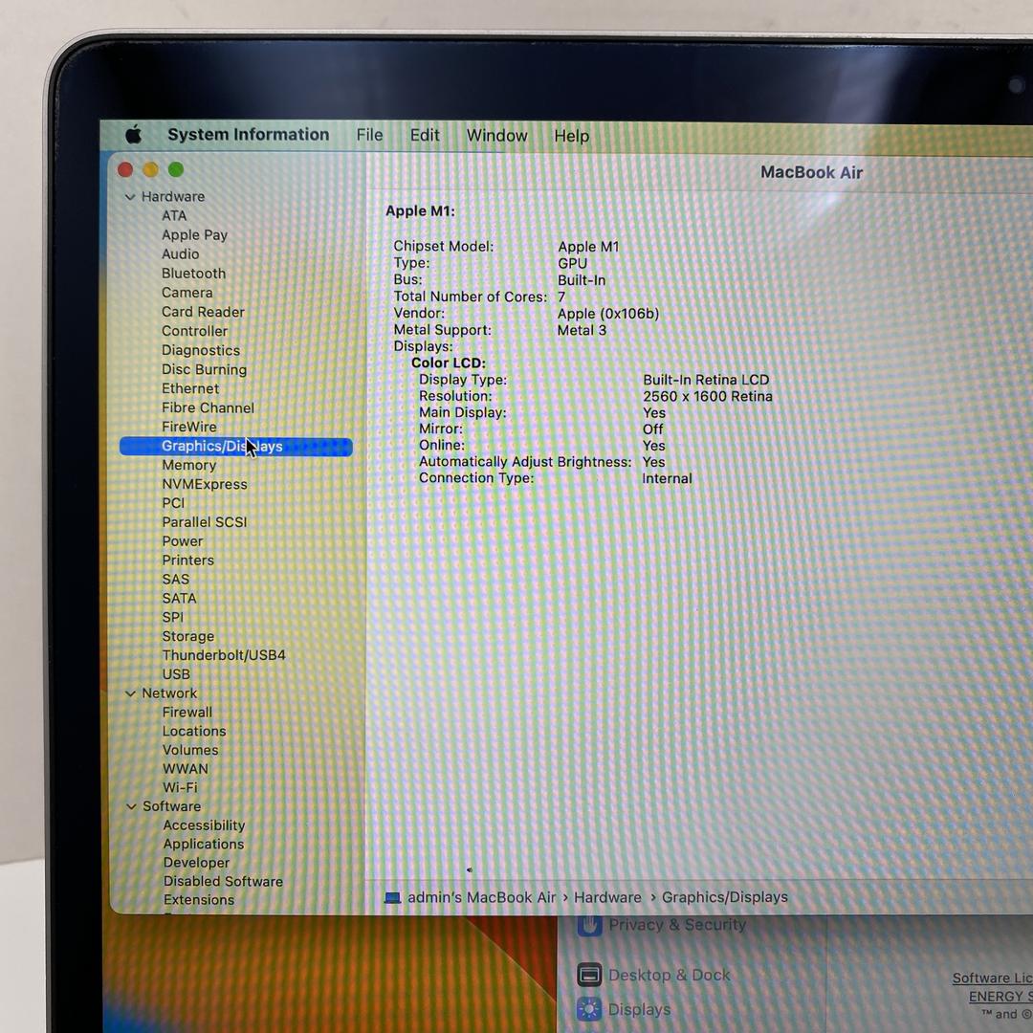This screenshot has height=1033, width=1033.
Task: Open the File menu
Action: point(369,136)
